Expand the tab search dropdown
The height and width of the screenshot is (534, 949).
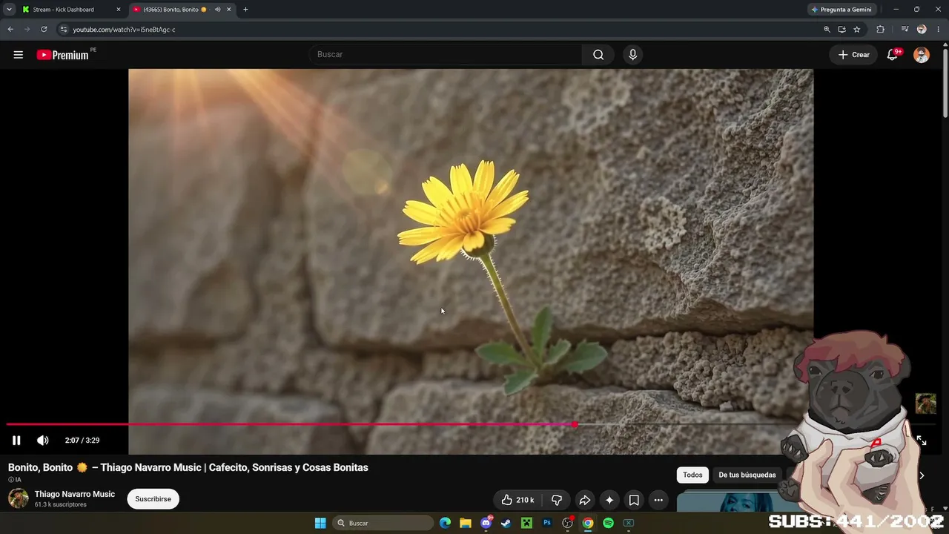click(x=9, y=10)
